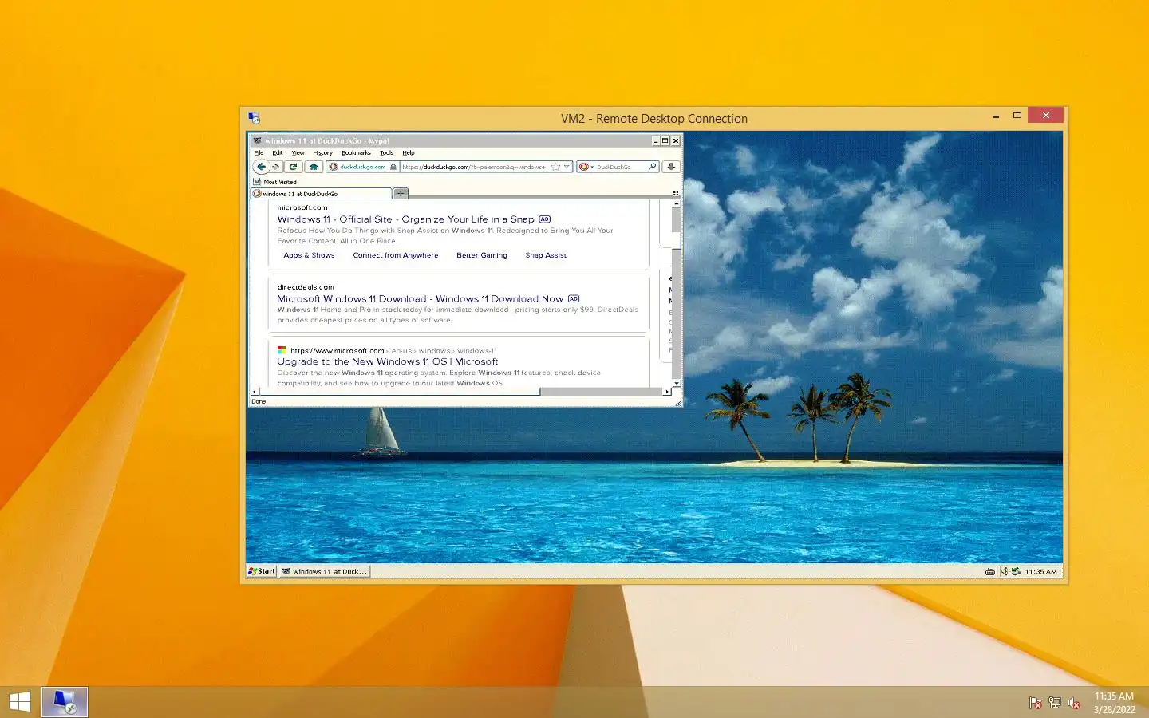Open the Edit menu
Screen dimensions: 1149x718
[x=277, y=152]
